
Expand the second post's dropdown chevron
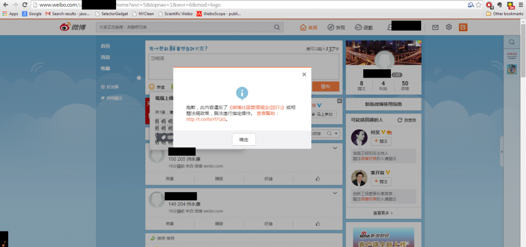coord(335,193)
